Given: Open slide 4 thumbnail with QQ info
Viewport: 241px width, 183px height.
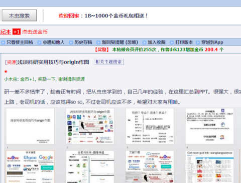Looking at the screenshot, I should [x=209, y=126].
